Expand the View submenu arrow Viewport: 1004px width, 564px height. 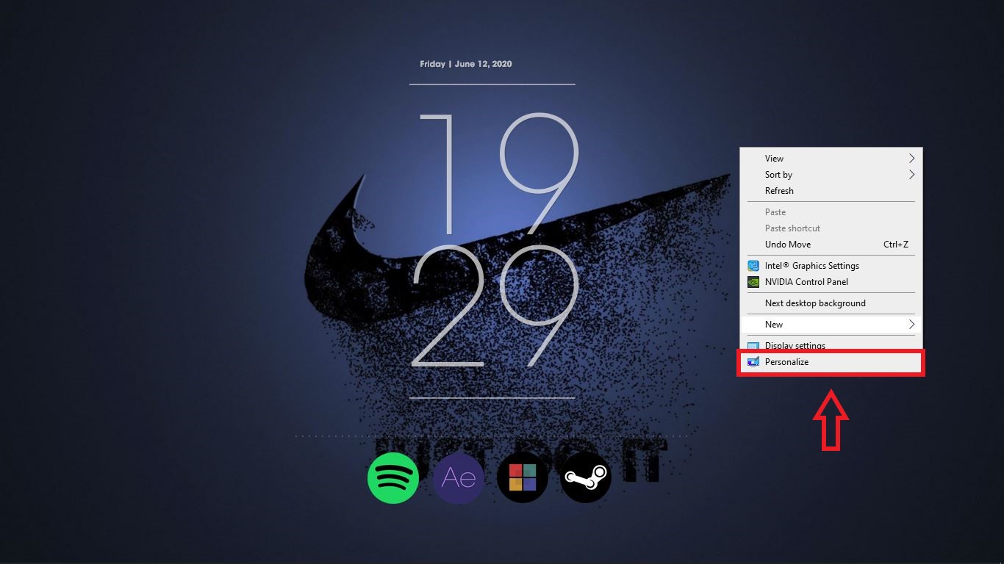(x=911, y=159)
